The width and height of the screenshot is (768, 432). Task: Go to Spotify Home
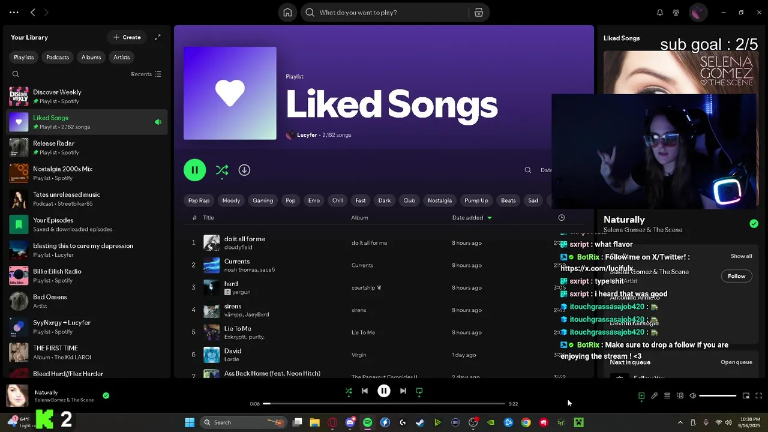(287, 13)
